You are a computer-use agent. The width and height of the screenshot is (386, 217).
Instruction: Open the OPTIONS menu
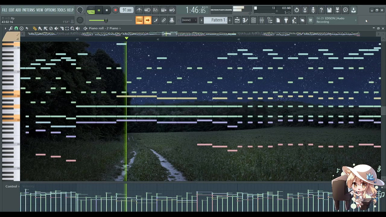pos(50,10)
